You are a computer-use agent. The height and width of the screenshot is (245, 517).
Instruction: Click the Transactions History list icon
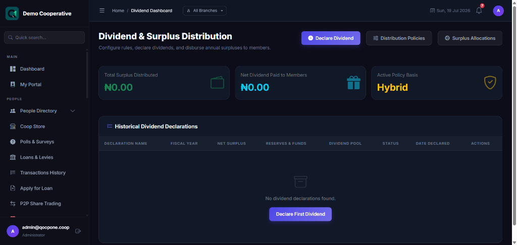tap(13, 172)
